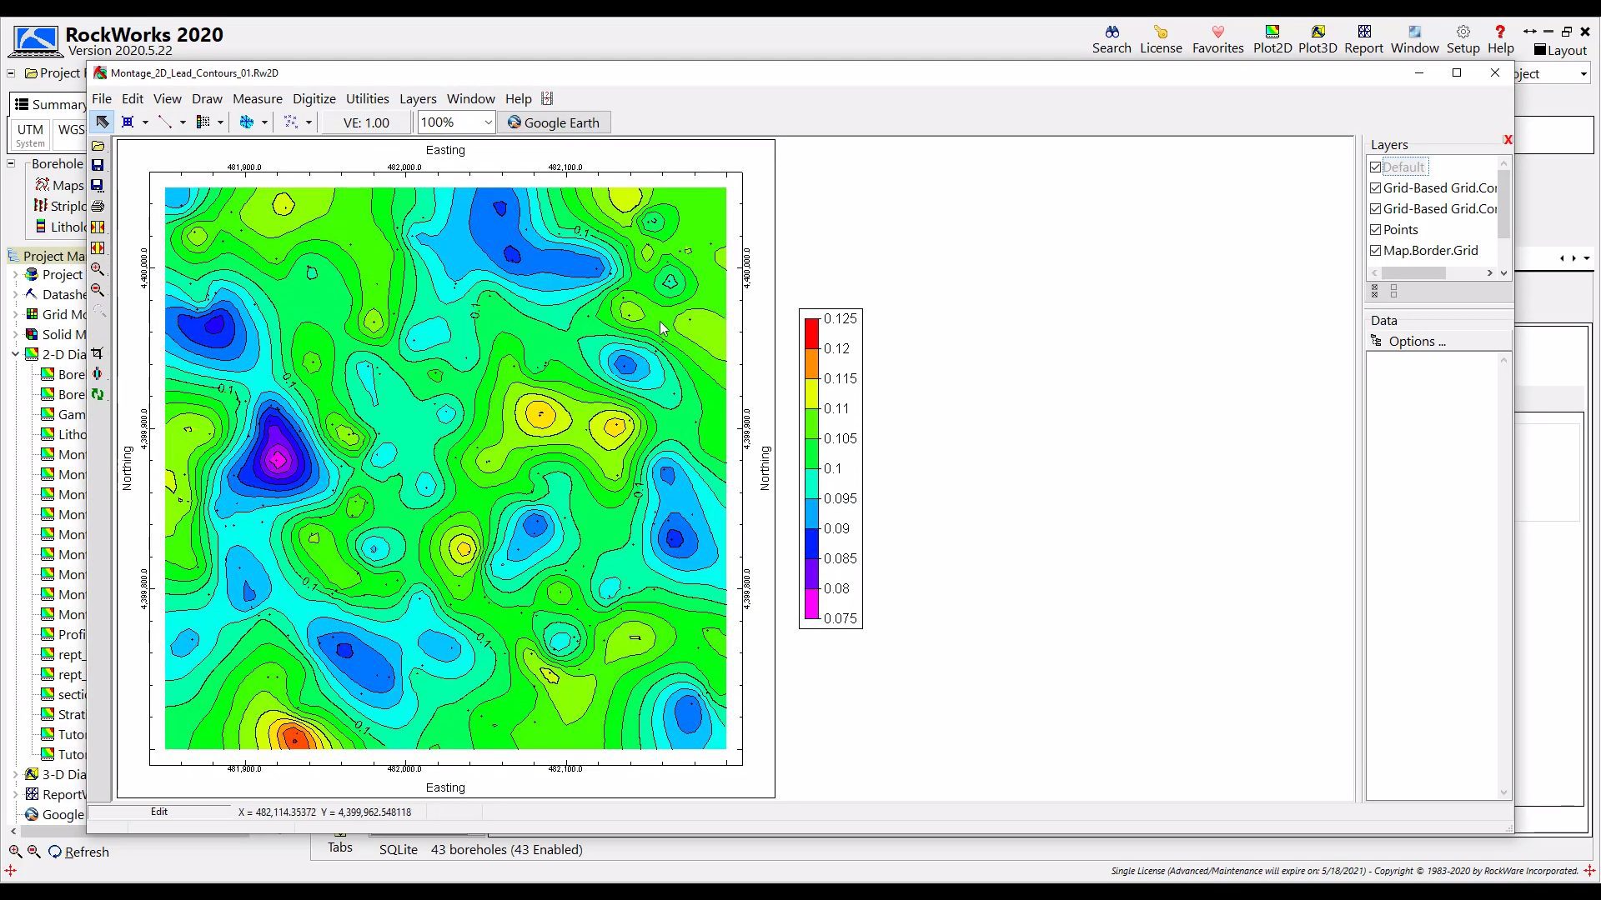Click the scattered points toolbar icon
This screenshot has width=1601, height=900.
(291, 122)
